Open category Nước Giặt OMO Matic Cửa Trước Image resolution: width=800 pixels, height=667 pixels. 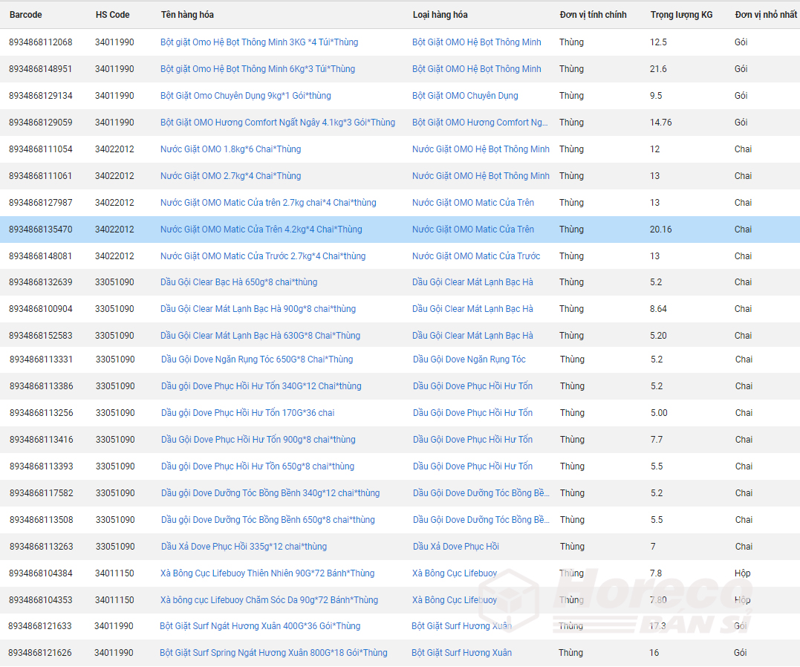[477, 256]
